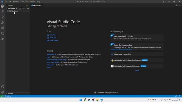This screenshot has width=182, height=102.
Task: Click the terminal app icon on the taskbar
Action: 89,100
